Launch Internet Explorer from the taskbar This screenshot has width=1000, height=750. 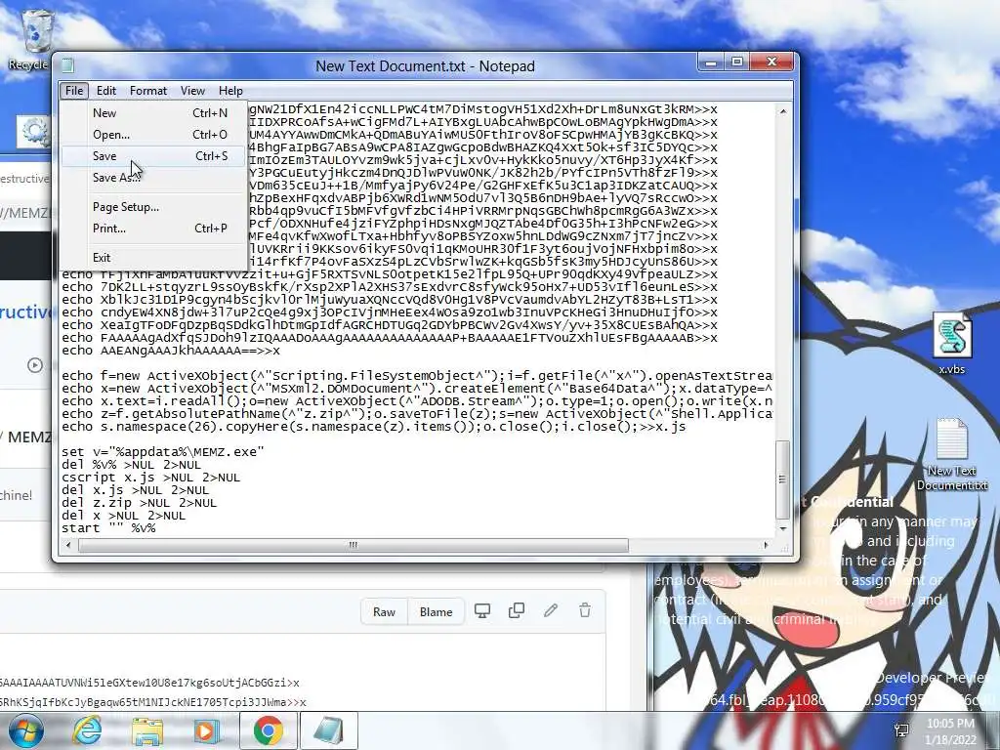click(87, 730)
